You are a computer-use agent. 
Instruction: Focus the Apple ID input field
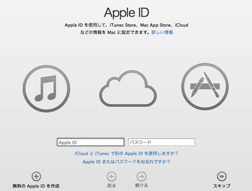(91, 142)
